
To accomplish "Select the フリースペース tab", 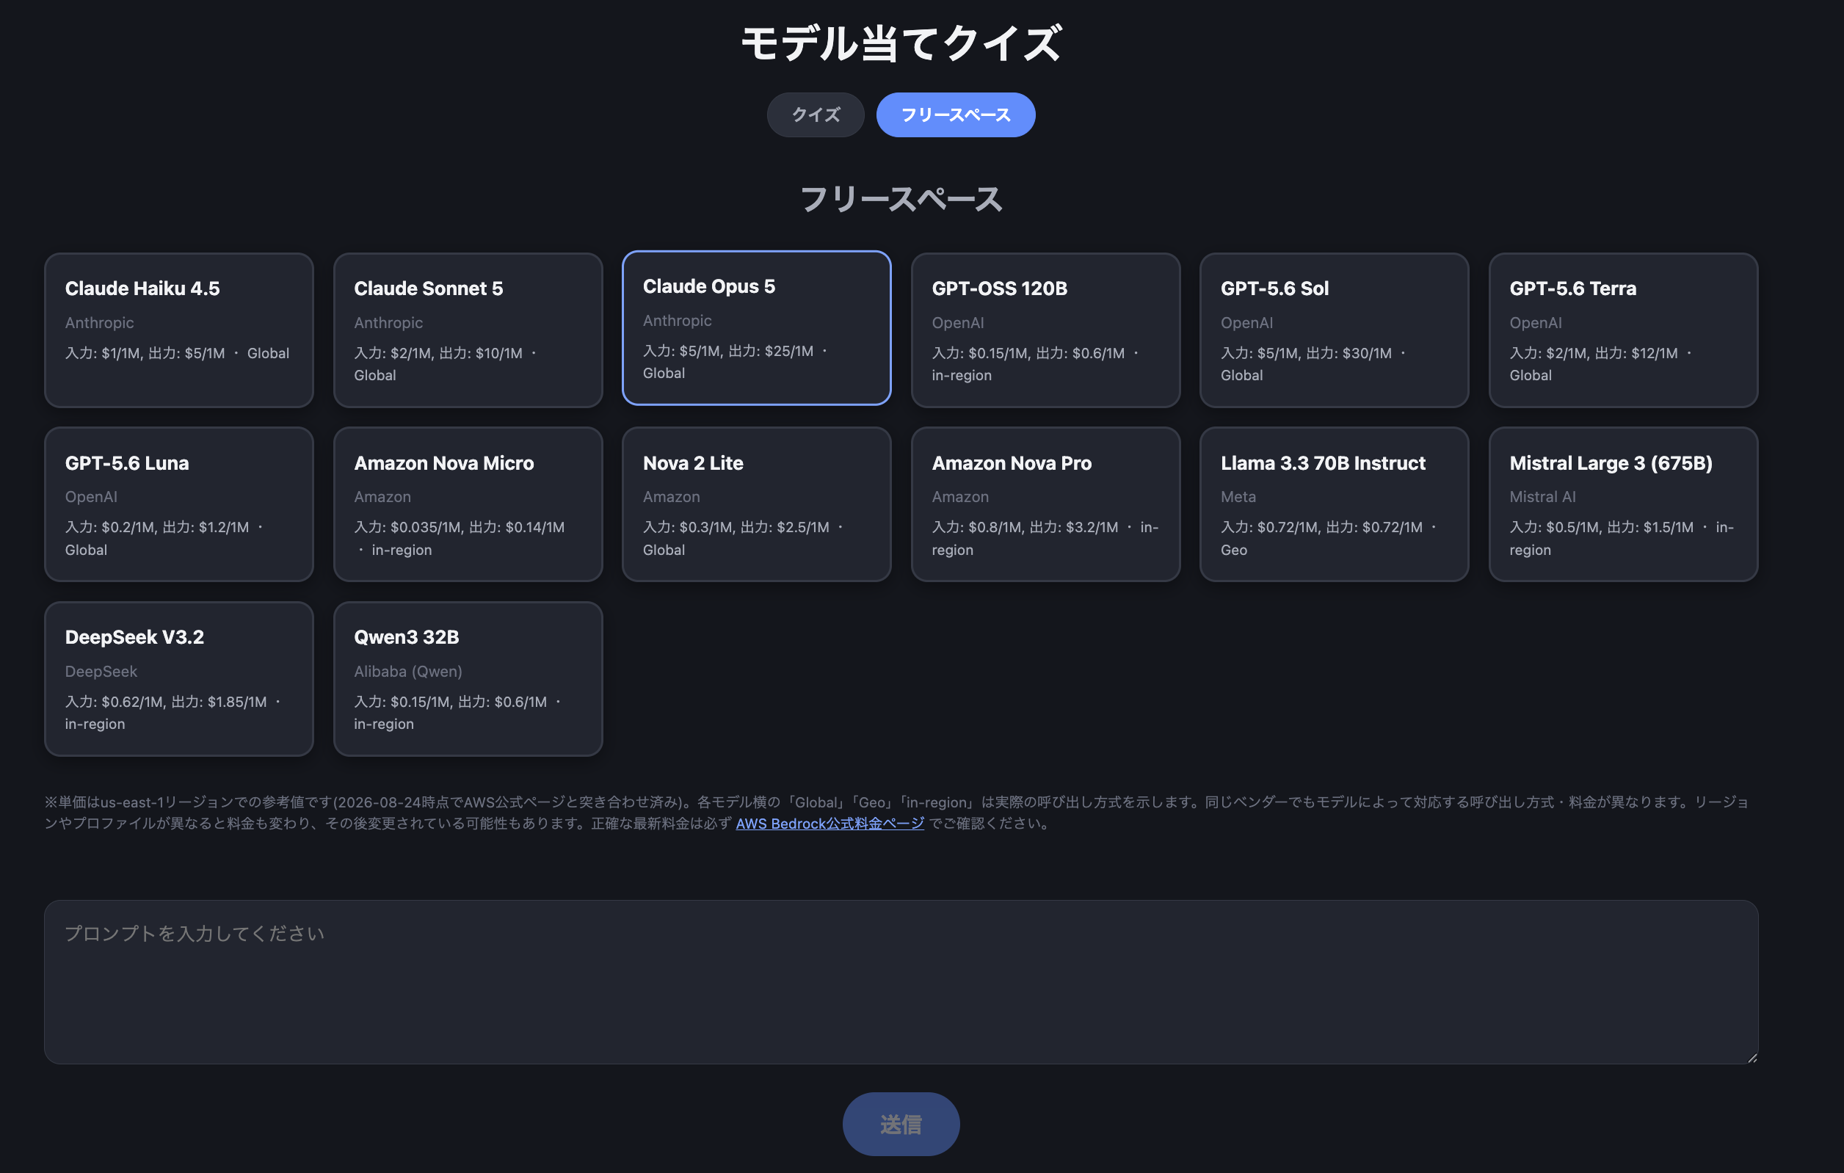I will 956,115.
